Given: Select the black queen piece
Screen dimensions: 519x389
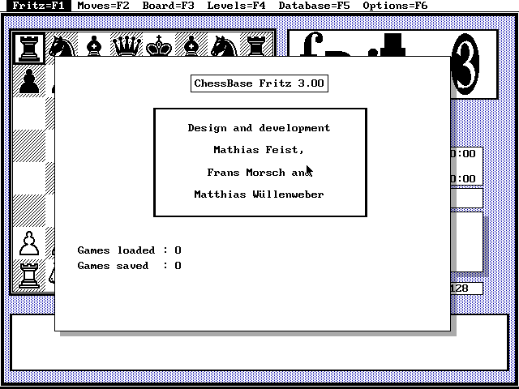Looking at the screenshot, I should point(127,45).
